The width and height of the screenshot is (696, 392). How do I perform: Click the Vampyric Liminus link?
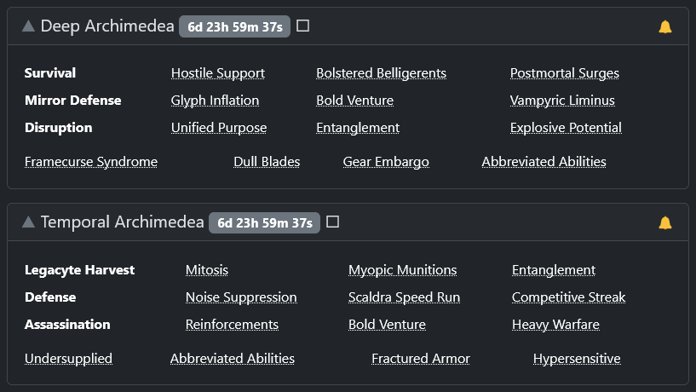[562, 101]
